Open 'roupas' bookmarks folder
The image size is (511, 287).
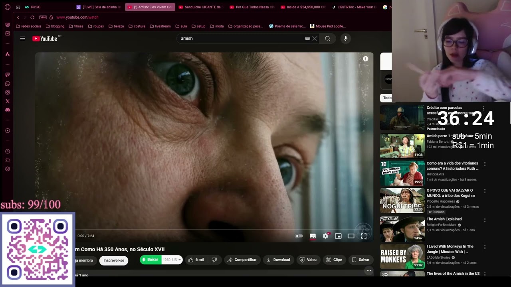[96, 26]
